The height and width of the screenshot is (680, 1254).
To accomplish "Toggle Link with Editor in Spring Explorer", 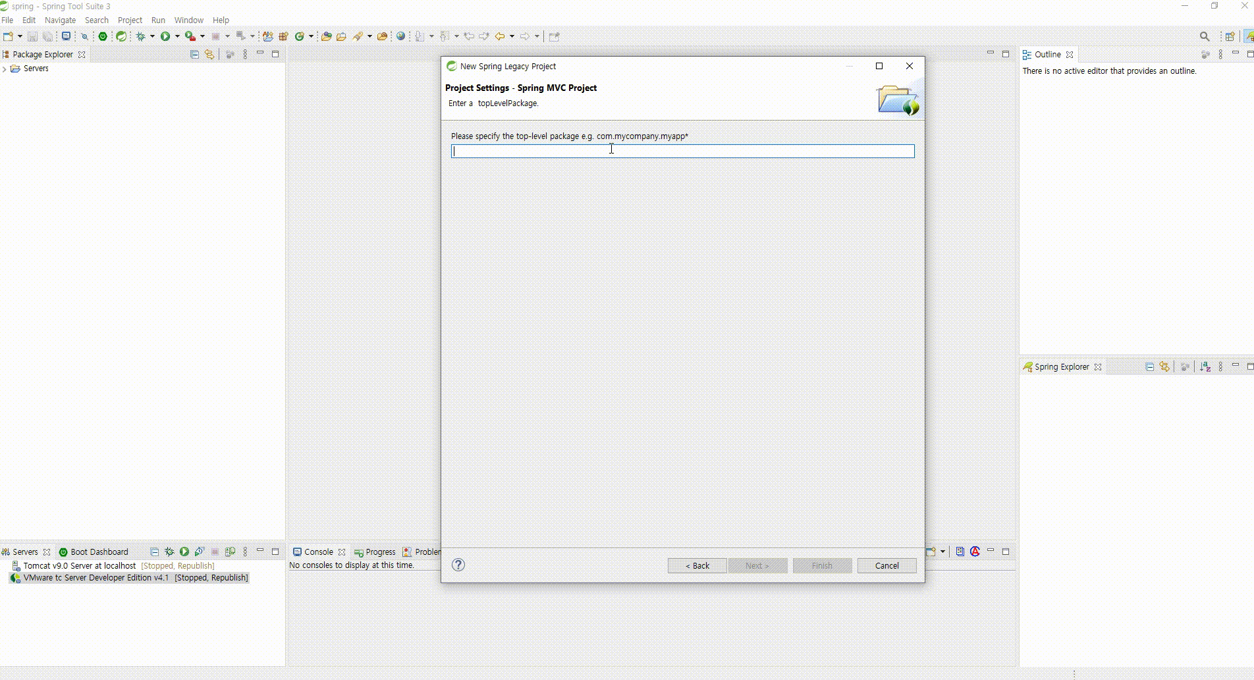I will pyautogui.click(x=1164, y=366).
